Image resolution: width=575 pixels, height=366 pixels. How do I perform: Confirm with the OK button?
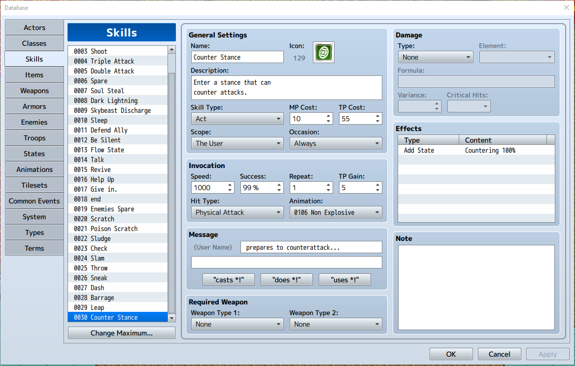tap(451, 354)
